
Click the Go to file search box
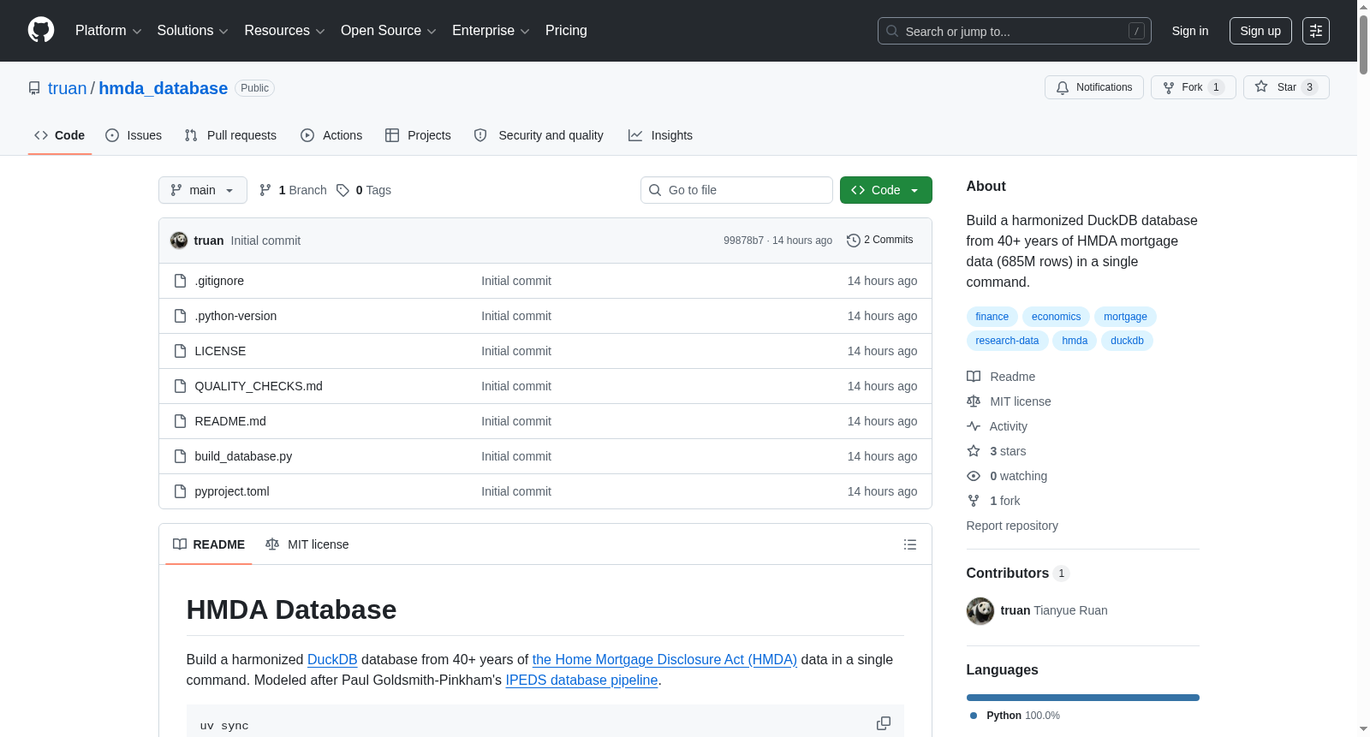(736, 190)
